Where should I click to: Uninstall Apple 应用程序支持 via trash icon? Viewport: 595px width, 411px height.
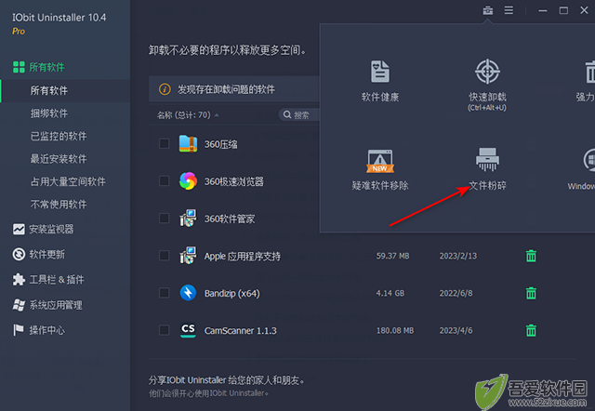[x=531, y=256]
